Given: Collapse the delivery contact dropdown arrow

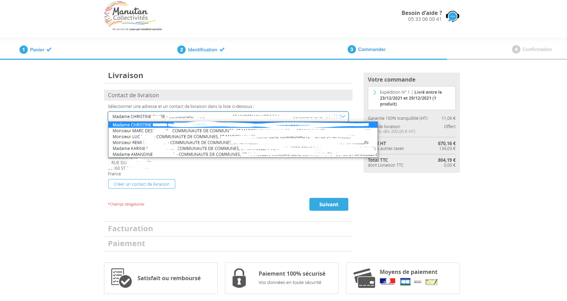Looking at the screenshot, I should [x=343, y=117].
